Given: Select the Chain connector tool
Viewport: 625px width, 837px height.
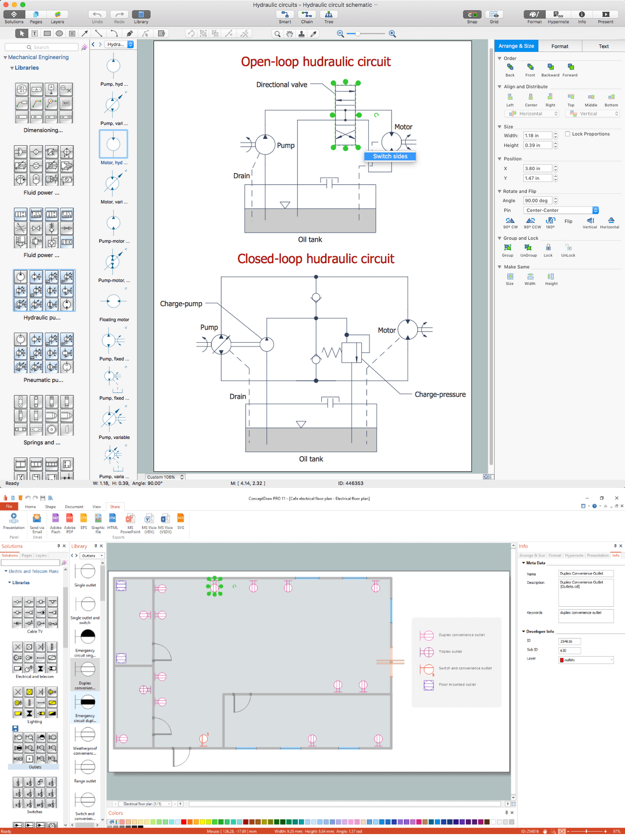Looking at the screenshot, I should pyautogui.click(x=307, y=15).
